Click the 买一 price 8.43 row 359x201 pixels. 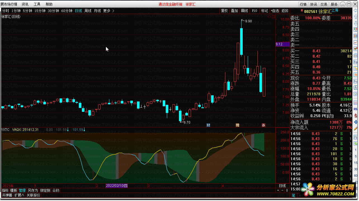coord(321,51)
